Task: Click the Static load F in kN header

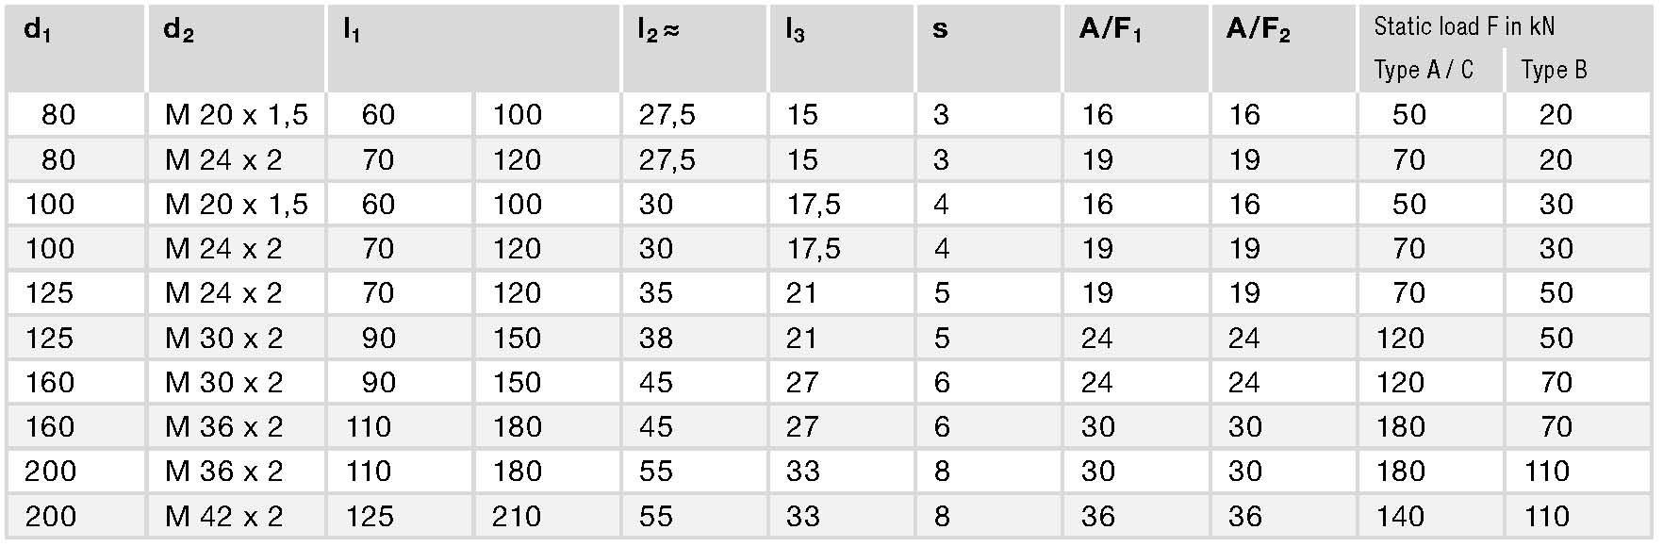Action: click(x=1464, y=26)
